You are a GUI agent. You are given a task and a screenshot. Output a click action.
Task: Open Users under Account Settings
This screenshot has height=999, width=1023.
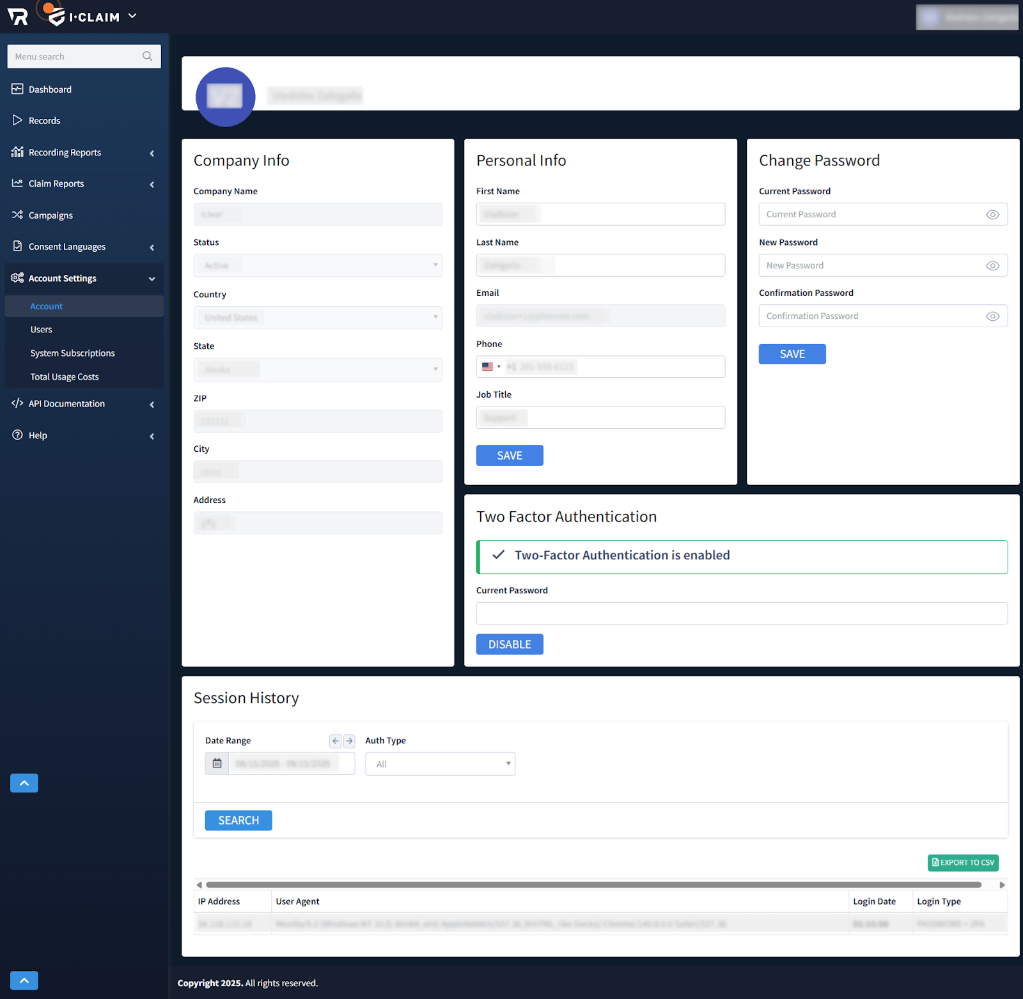pos(42,330)
